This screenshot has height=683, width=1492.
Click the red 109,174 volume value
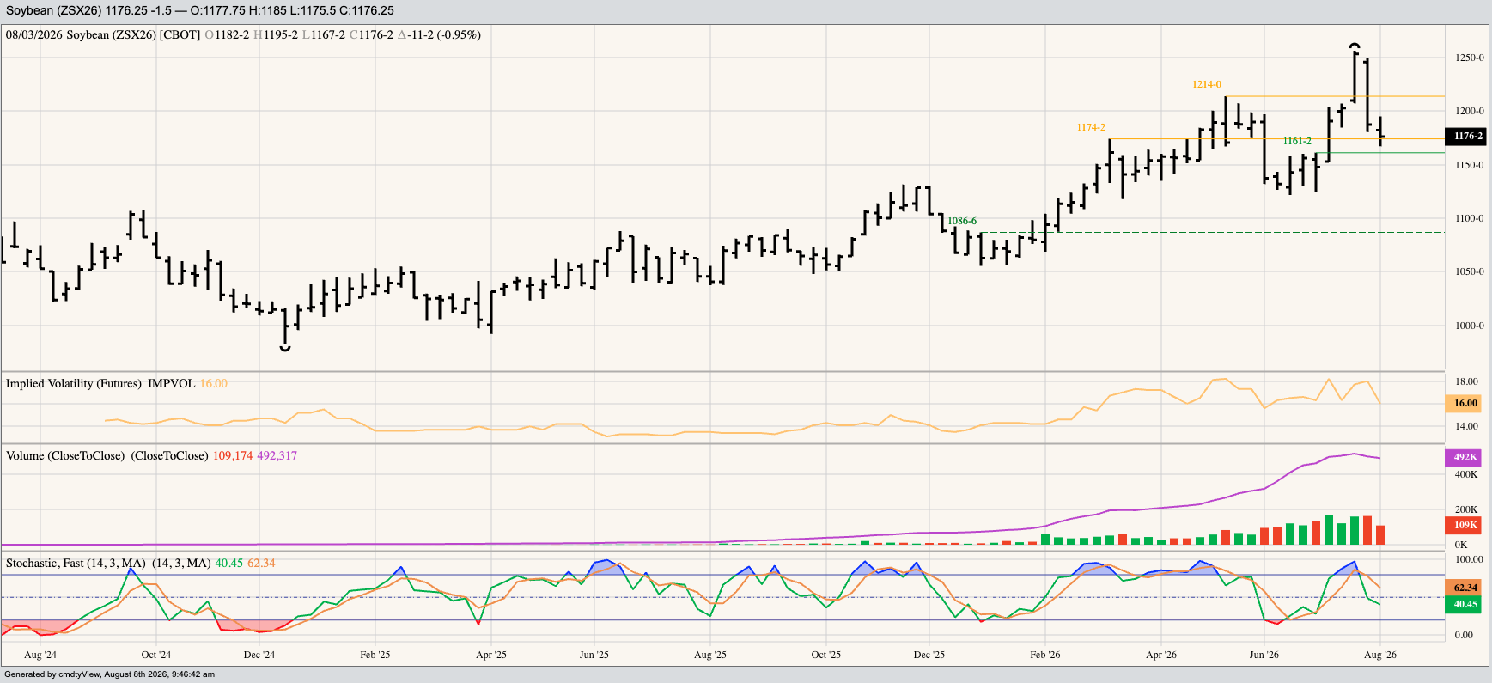click(x=233, y=455)
